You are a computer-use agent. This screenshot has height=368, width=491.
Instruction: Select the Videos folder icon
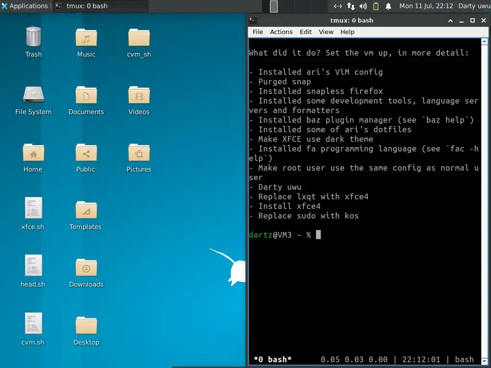pyautogui.click(x=139, y=100)
